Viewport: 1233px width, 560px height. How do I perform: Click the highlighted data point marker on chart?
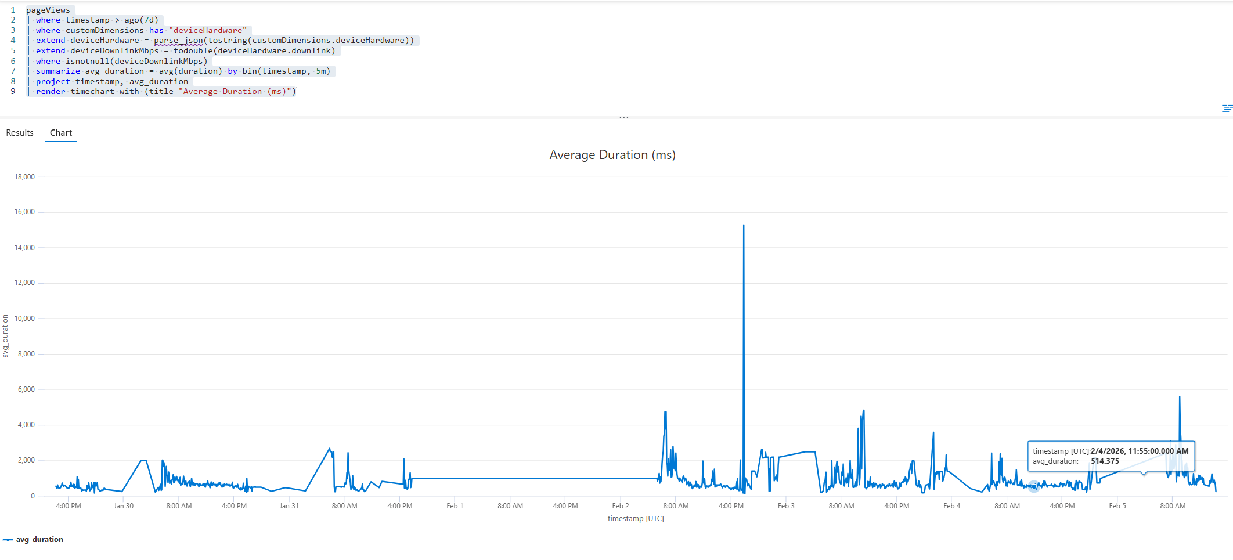1033,486
